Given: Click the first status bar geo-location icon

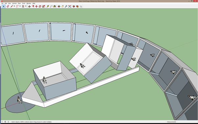Looking at the screenshot, I should click(x=2, y=122).
